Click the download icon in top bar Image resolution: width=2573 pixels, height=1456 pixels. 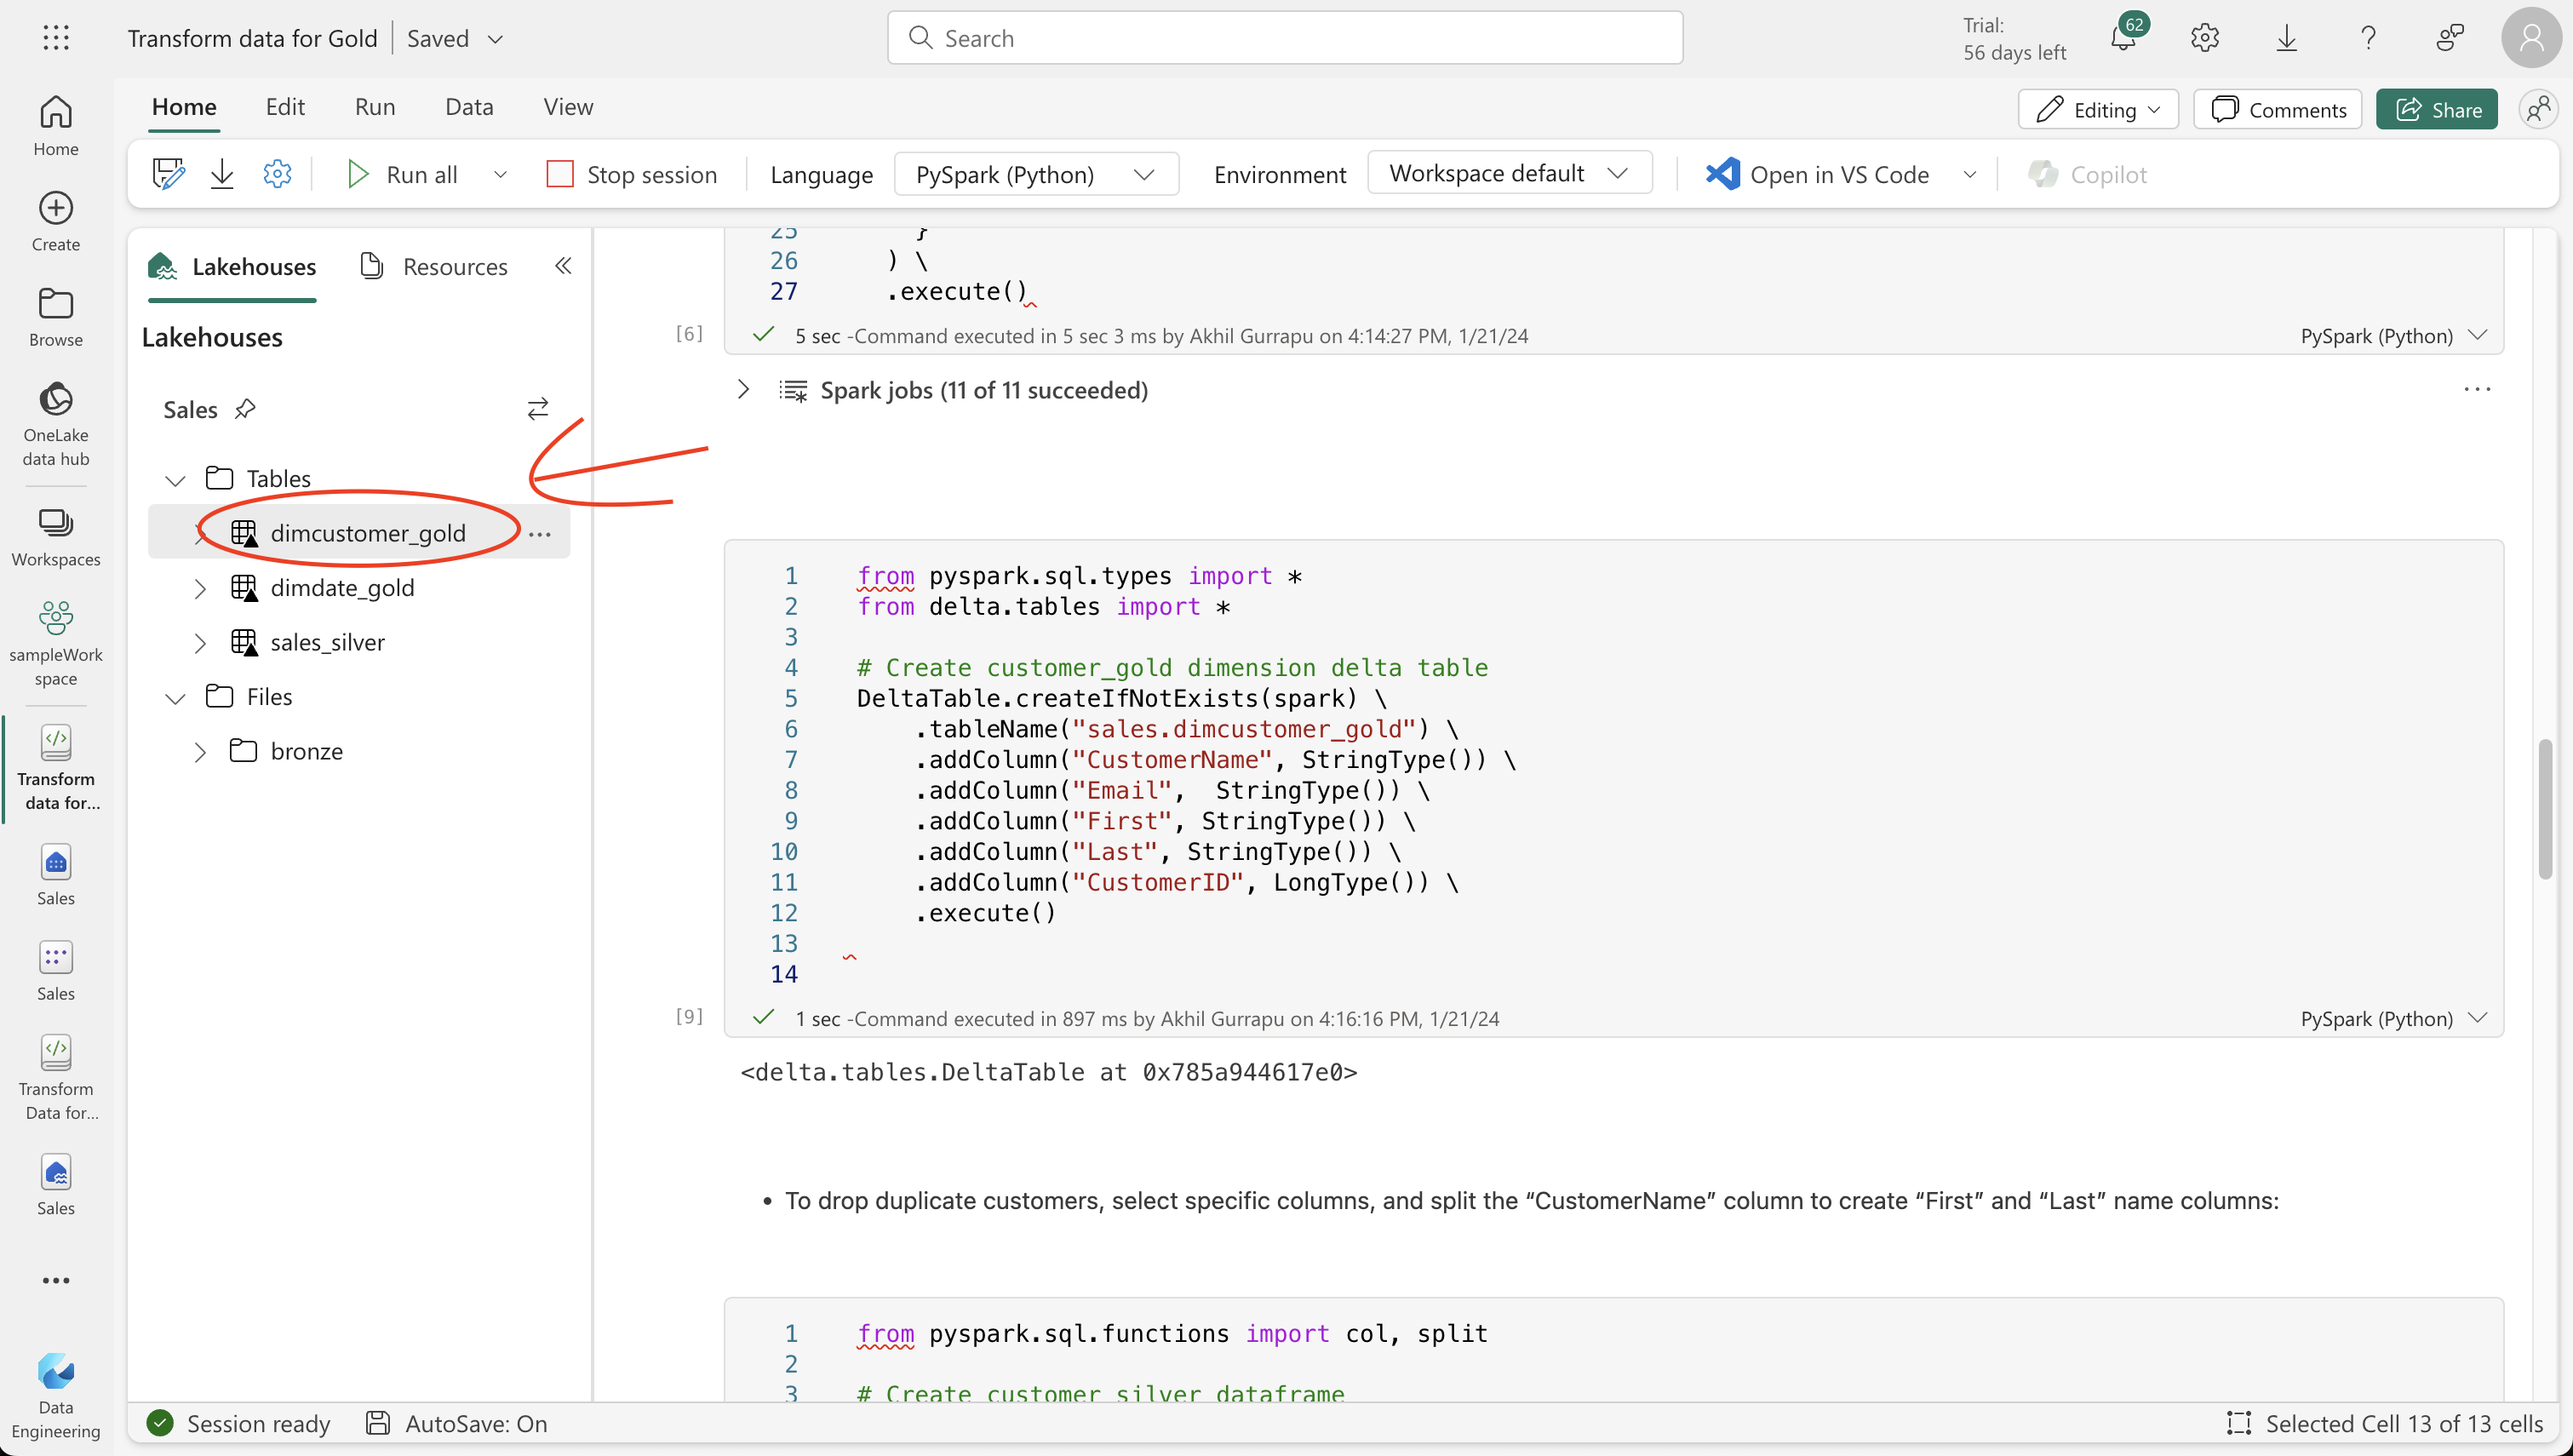tap(2286, 38)
